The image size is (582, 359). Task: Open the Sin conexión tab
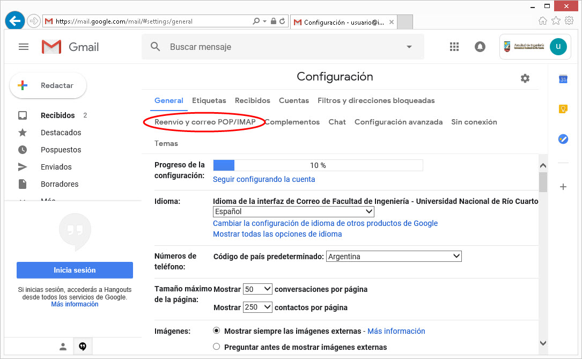click(474, 122)
